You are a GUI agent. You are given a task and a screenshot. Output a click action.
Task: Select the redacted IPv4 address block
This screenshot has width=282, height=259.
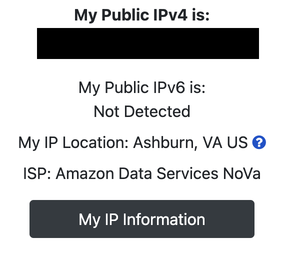148,43
